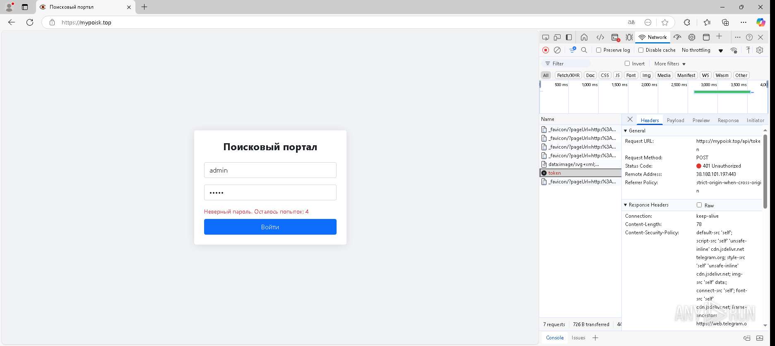Filter requests by Img type

coord(646,75)
